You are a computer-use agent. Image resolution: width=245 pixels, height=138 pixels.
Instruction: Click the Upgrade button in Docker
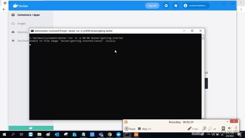click(152, 6)
